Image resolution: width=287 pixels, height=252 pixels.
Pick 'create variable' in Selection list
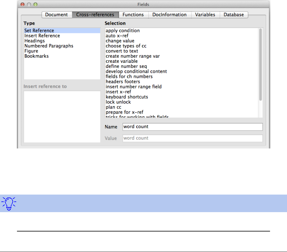[x=181, y=61]
